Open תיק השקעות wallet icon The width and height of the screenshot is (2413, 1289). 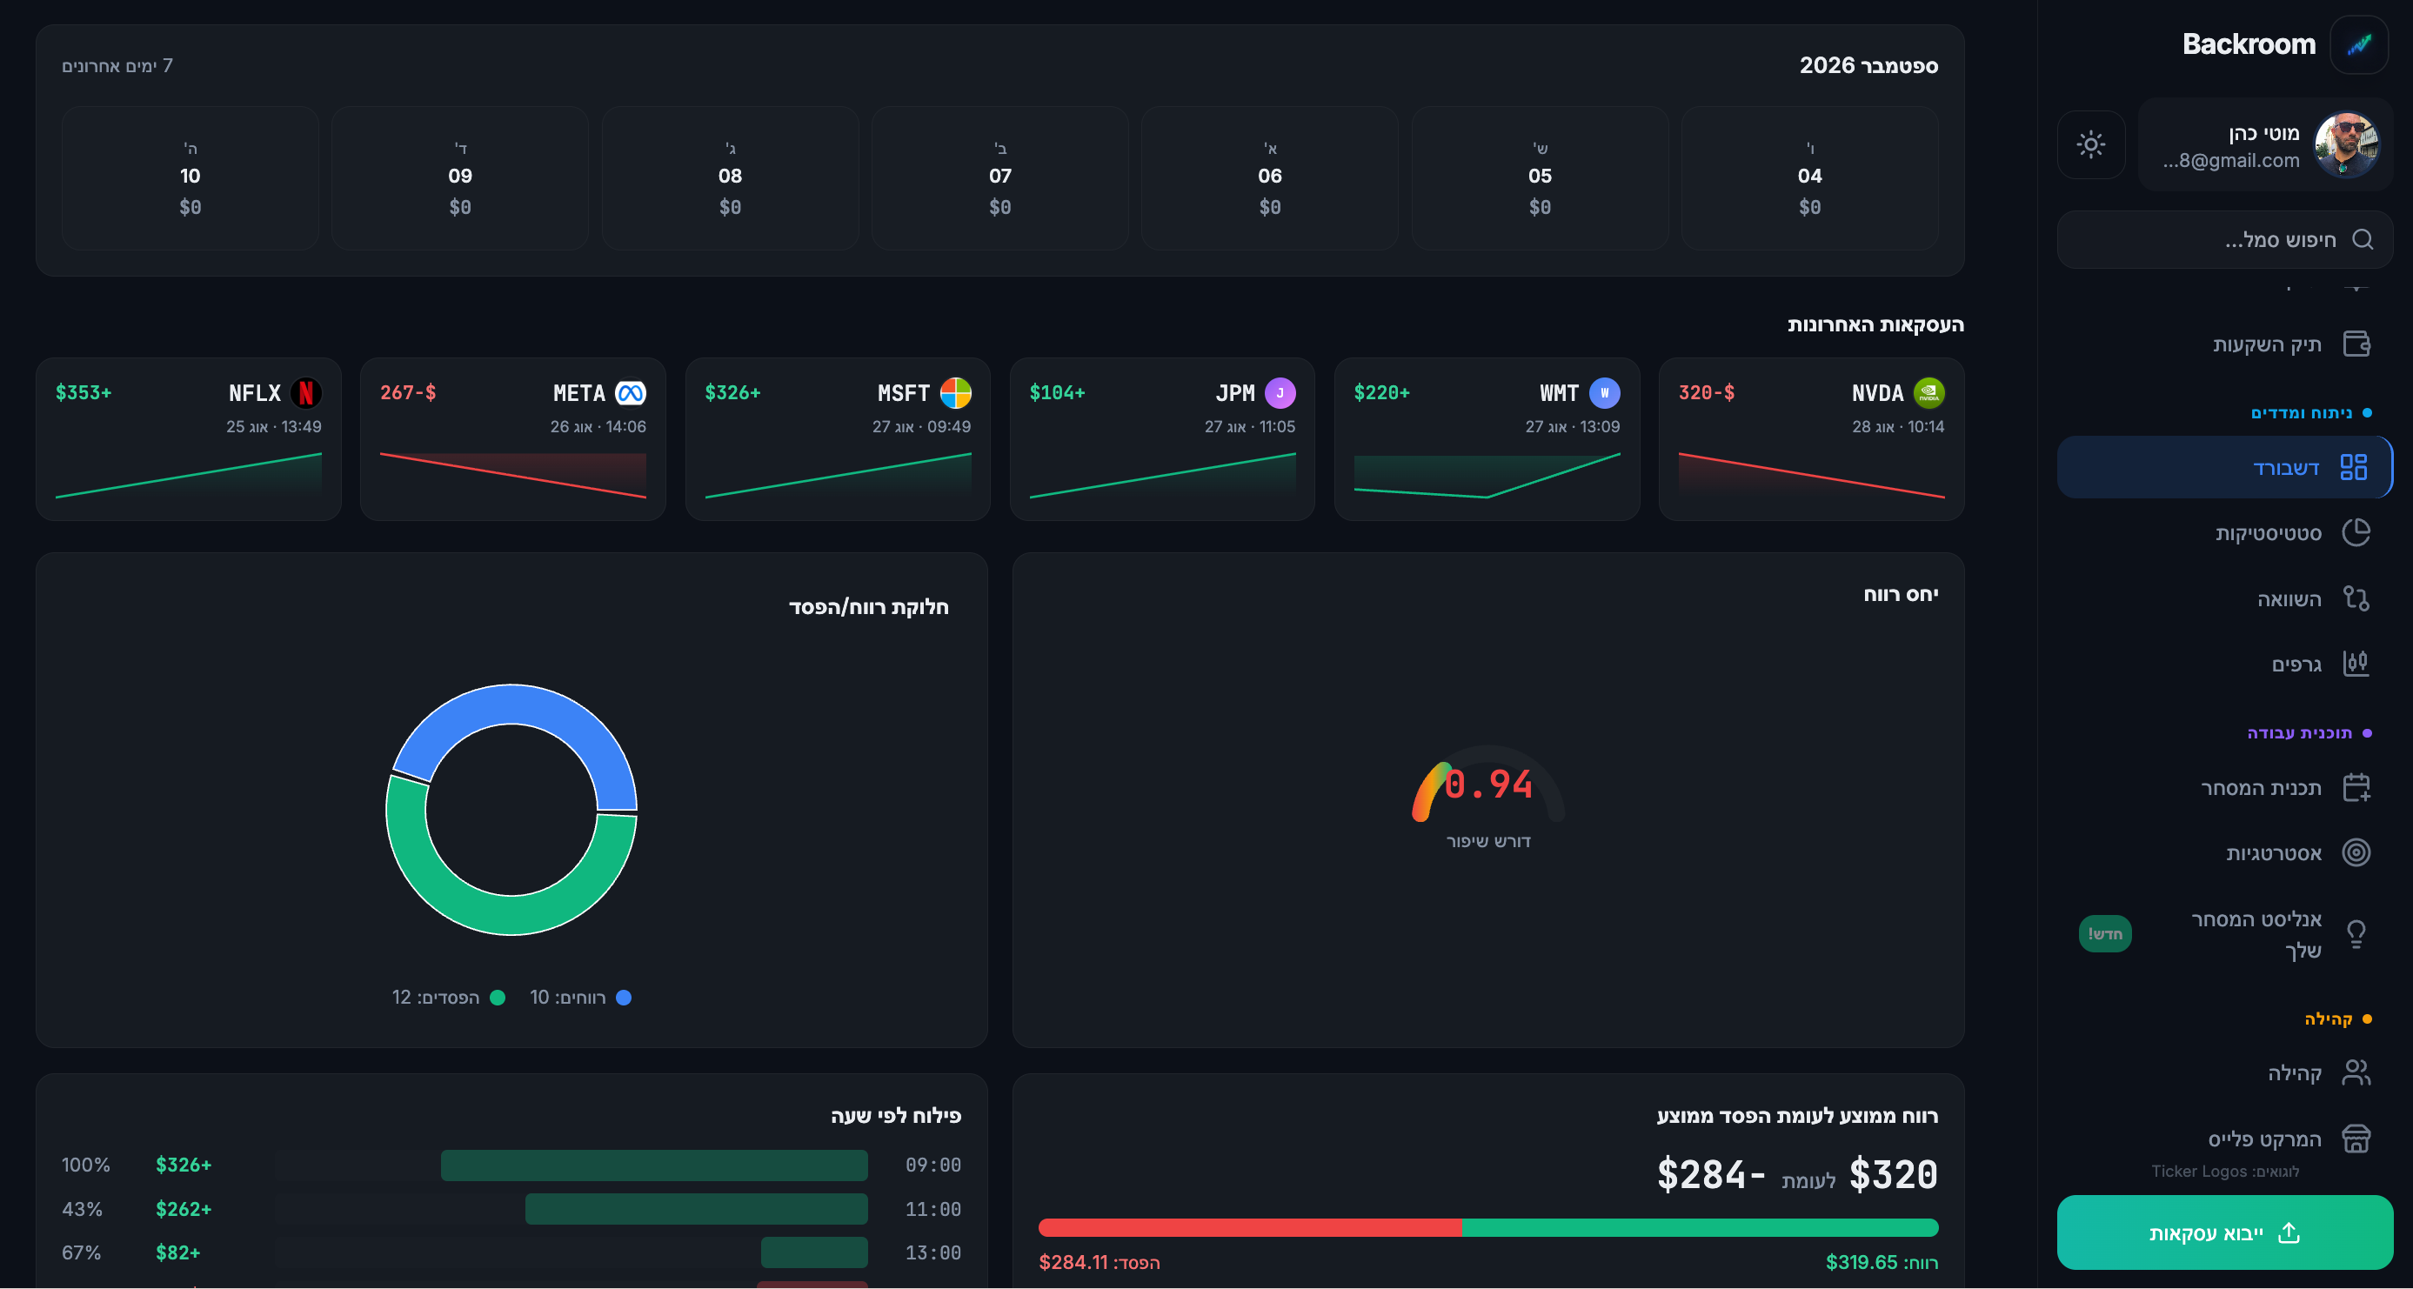(x=2356, y=344)
